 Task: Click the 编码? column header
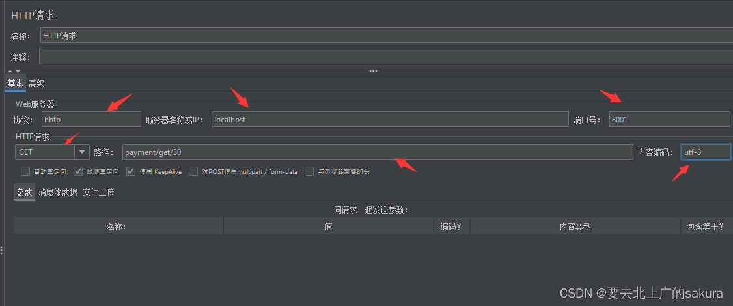[452, 227]
